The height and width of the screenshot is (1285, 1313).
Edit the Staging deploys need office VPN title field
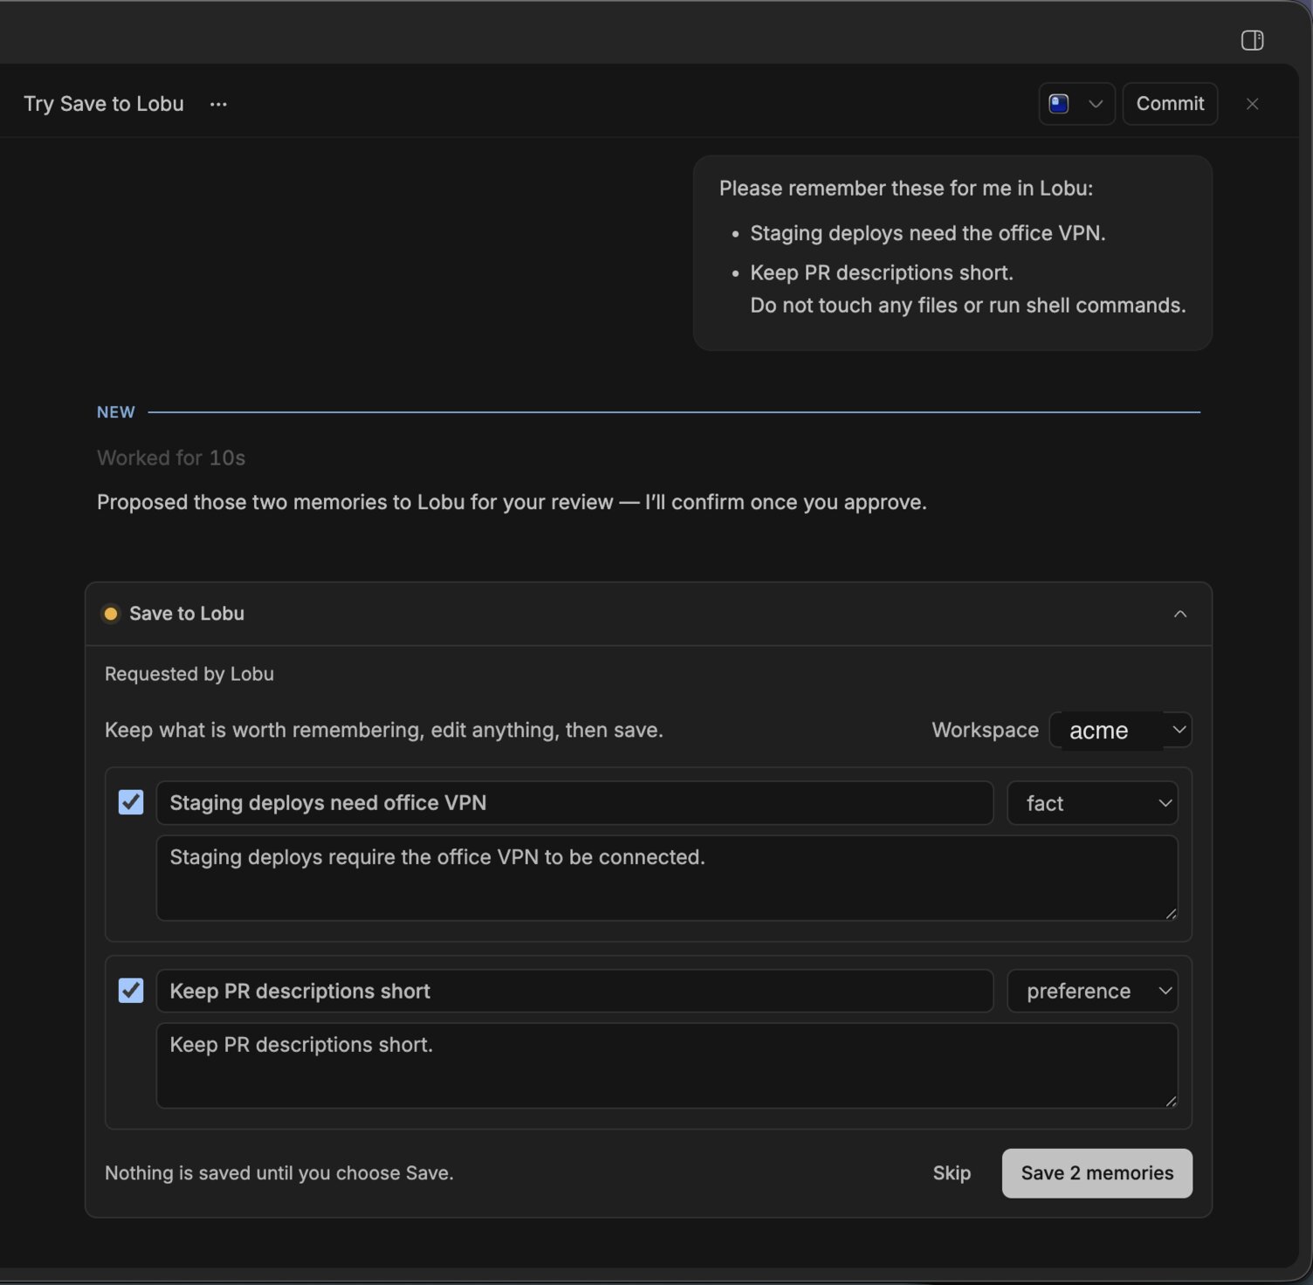tap(574, 803)
